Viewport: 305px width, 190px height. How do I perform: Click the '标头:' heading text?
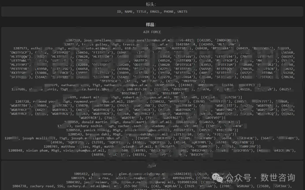tap(151, 4)
